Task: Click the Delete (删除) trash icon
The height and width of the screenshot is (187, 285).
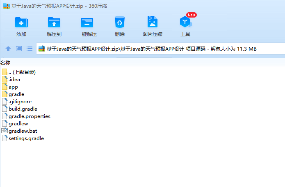Action: tap(120, 22)
